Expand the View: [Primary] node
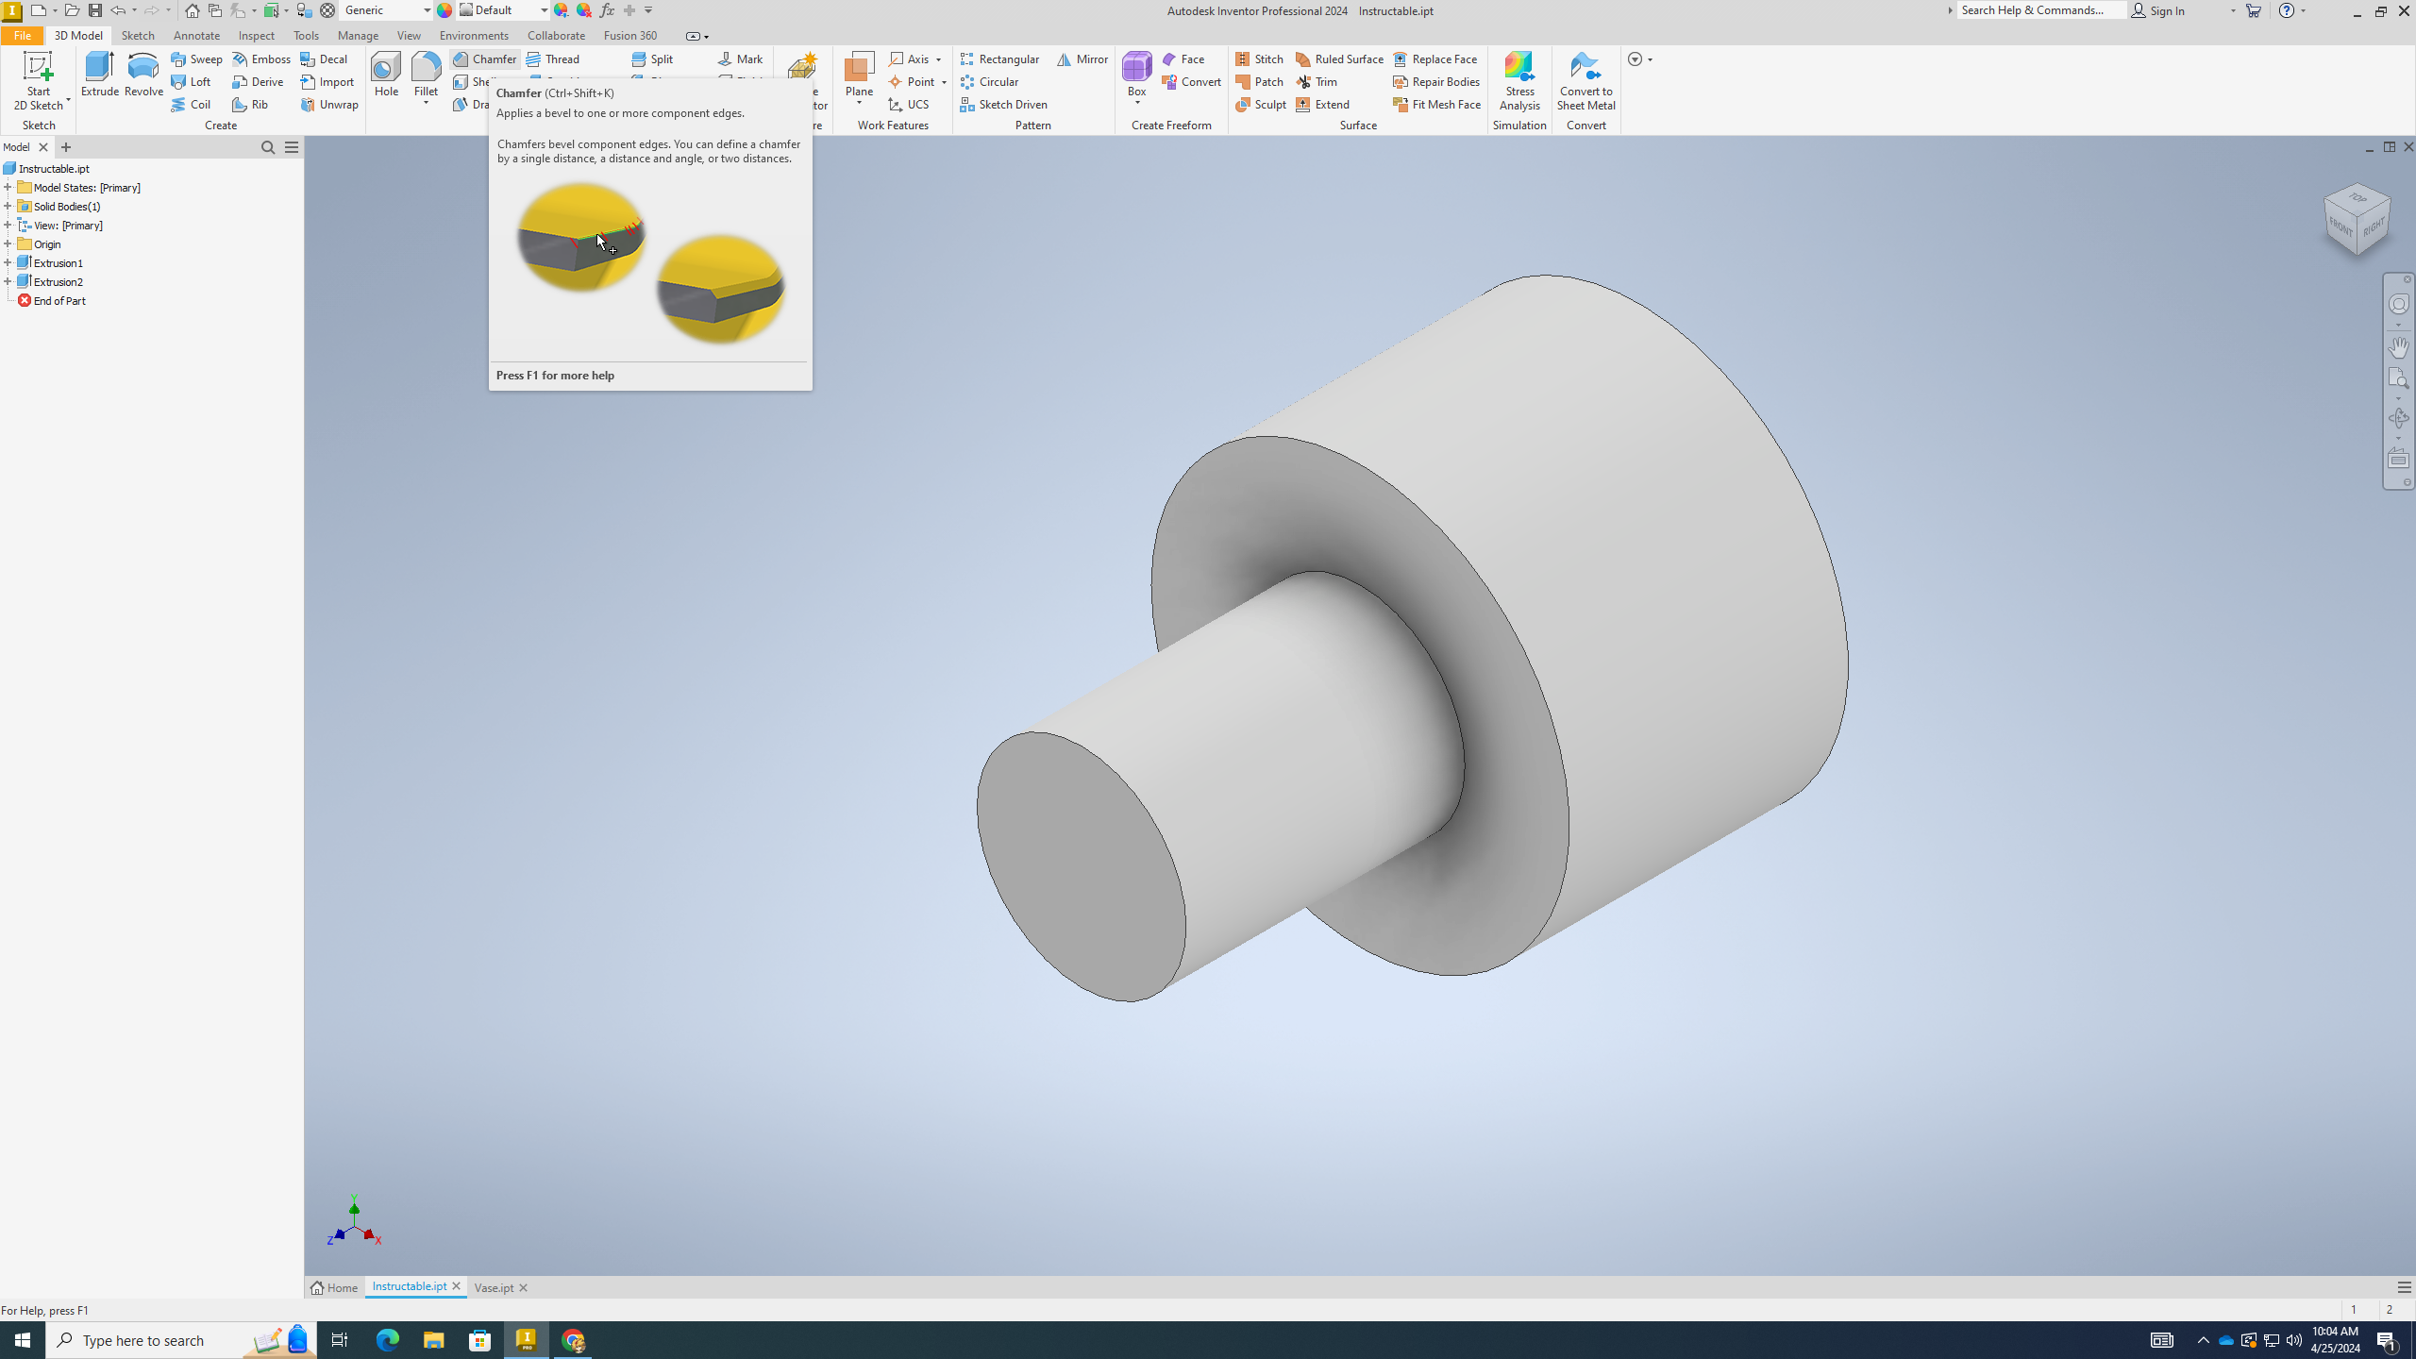 pyautogui.click(x=8, y=225)
